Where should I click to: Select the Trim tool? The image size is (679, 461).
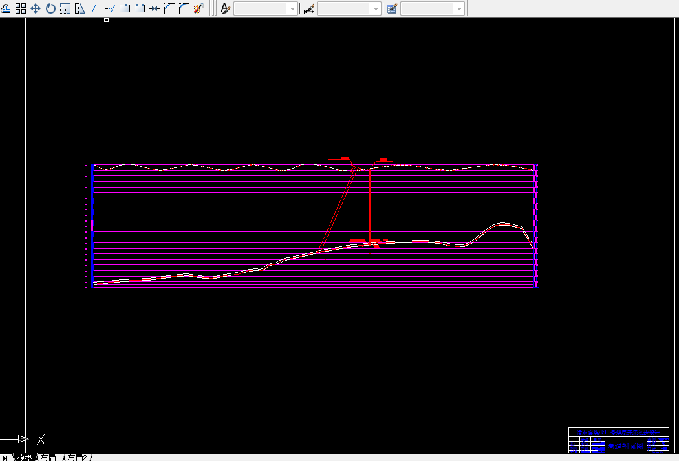click(95, 8)
